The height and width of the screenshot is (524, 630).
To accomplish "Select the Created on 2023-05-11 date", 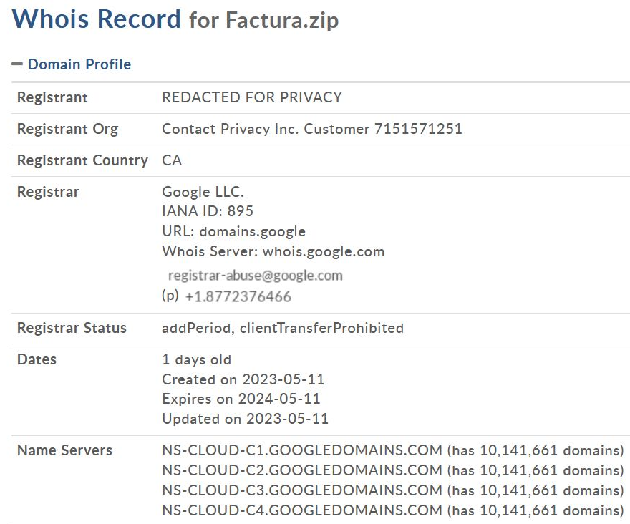I will [243, 379].
